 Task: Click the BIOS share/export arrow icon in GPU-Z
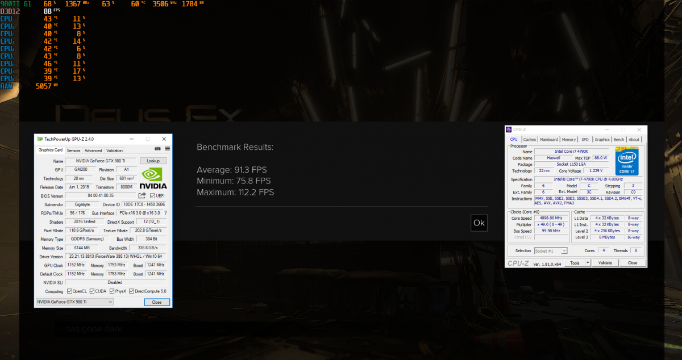tap(142, 195)
